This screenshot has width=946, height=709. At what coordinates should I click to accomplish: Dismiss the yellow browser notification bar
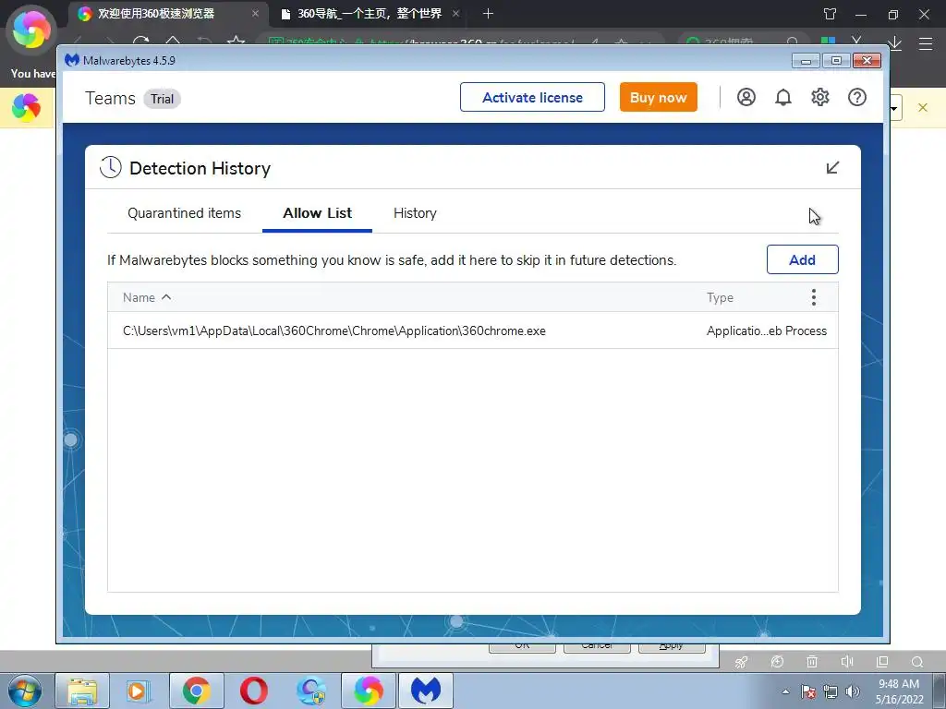point(923,107)
